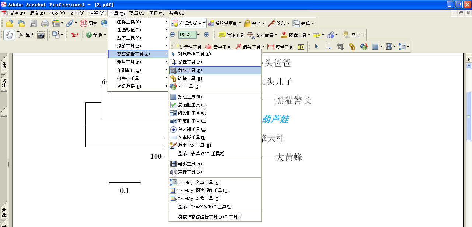Click the 云朵工具 (Cloud tool) button

[x=218, y=47]
